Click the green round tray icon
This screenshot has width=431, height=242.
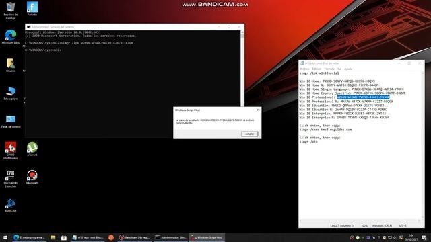(358, 237)
